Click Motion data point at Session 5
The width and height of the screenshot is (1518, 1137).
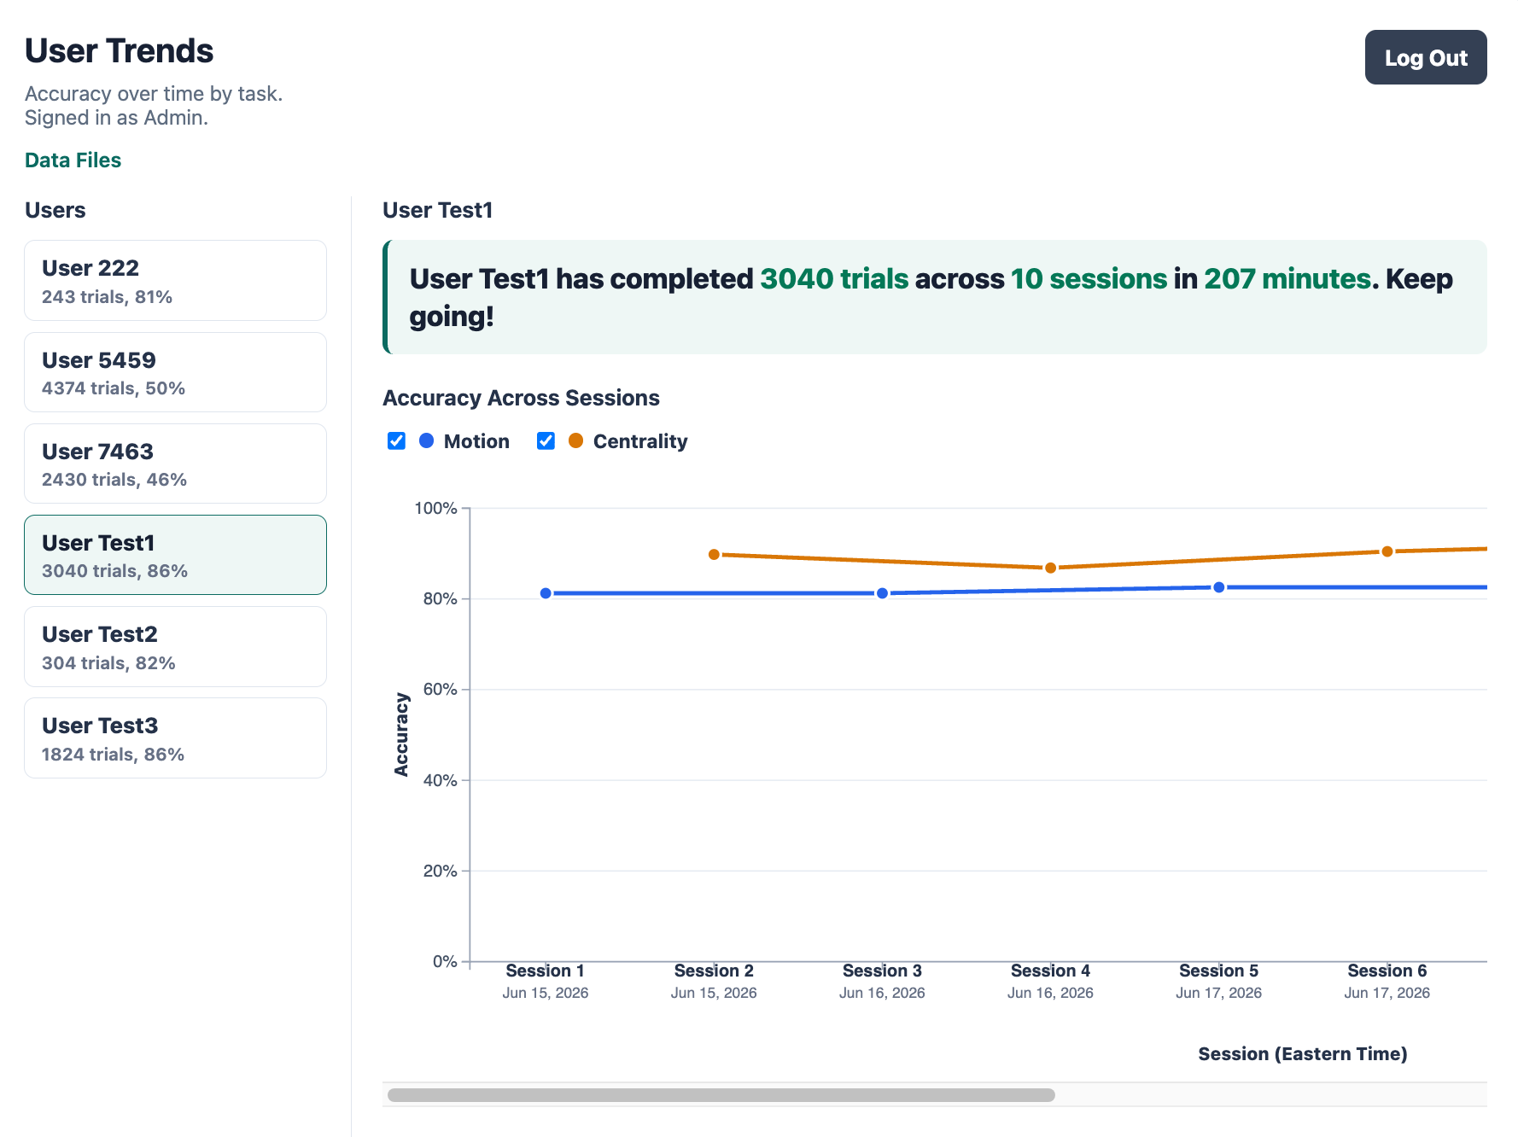(x=1218, y=587)
